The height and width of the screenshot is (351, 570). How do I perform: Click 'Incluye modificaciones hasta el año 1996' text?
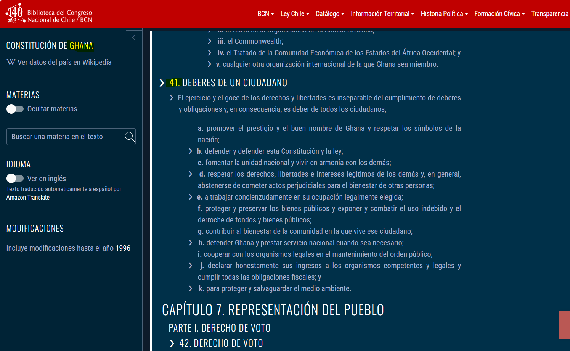(68, 248)
